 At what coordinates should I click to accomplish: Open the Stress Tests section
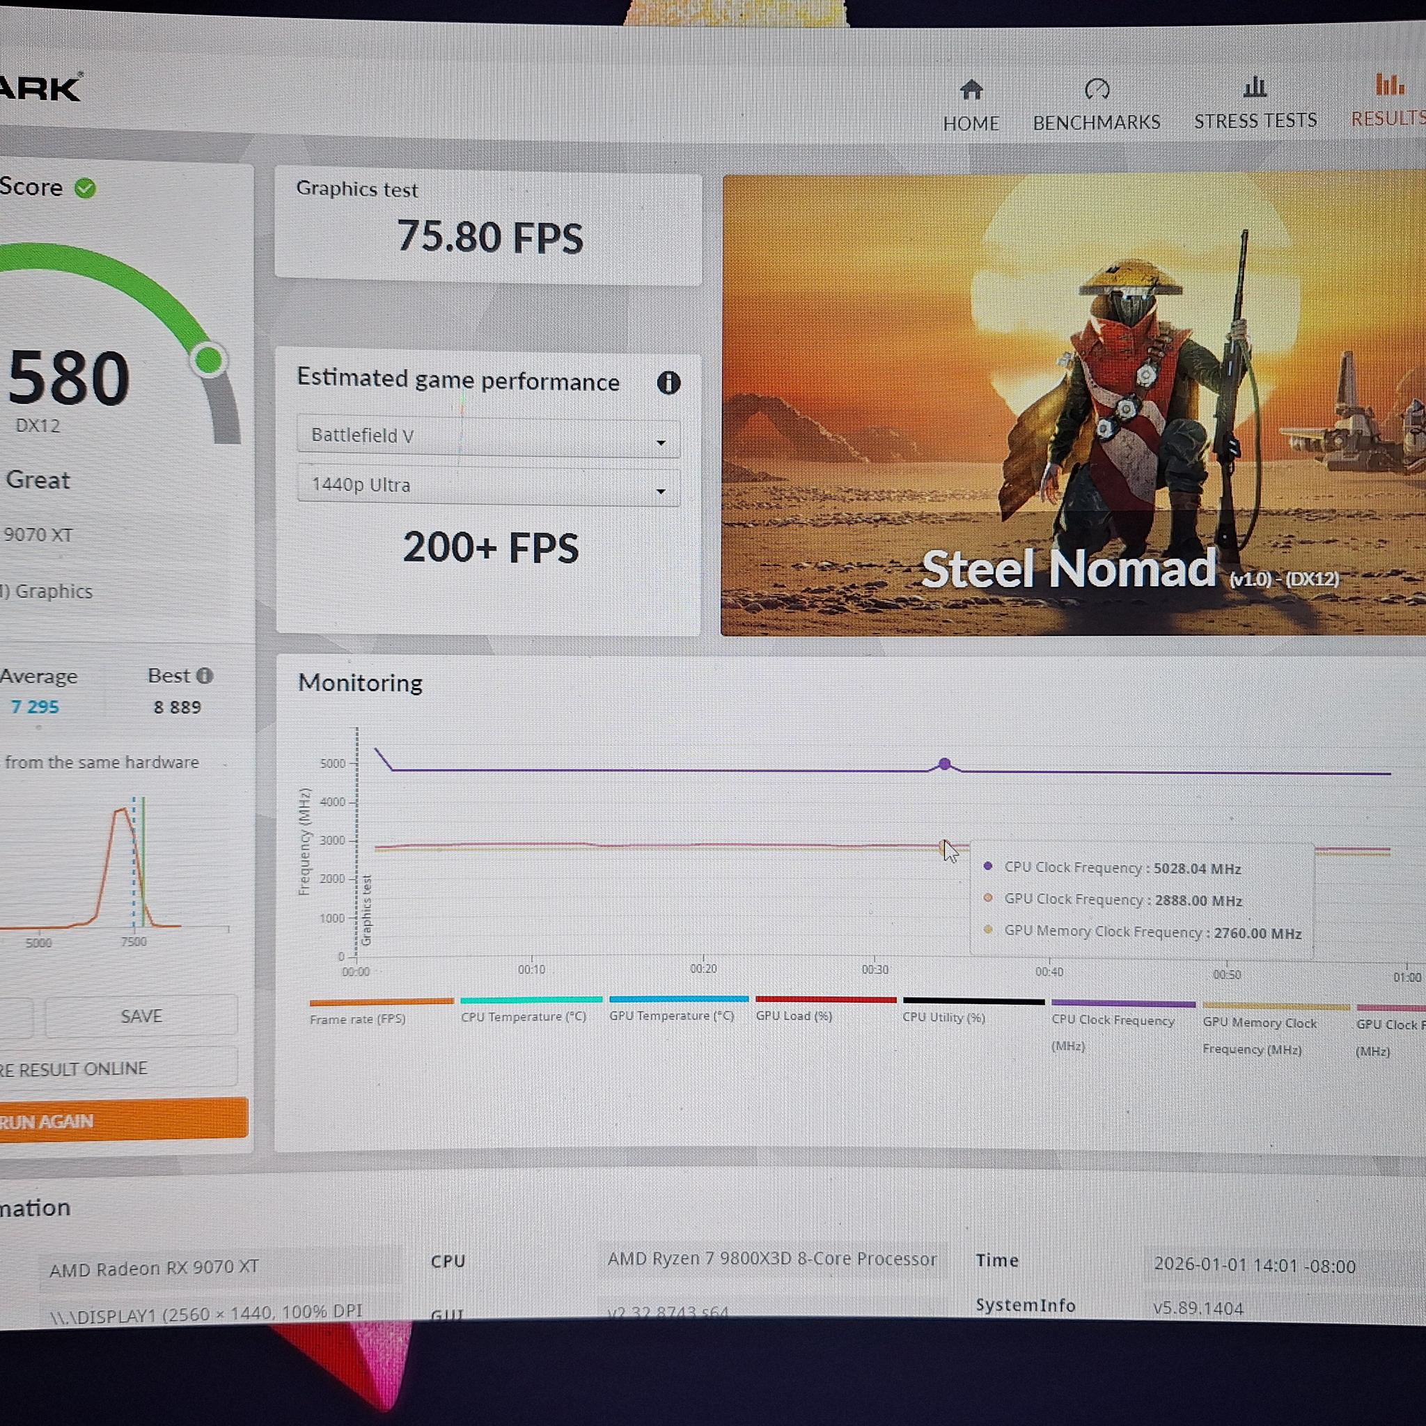(1254, 87)
